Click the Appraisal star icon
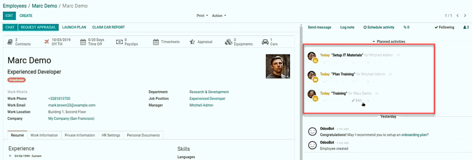Viewport: 472px width, 160px height. pyautogui.click(x=192, y=42)
